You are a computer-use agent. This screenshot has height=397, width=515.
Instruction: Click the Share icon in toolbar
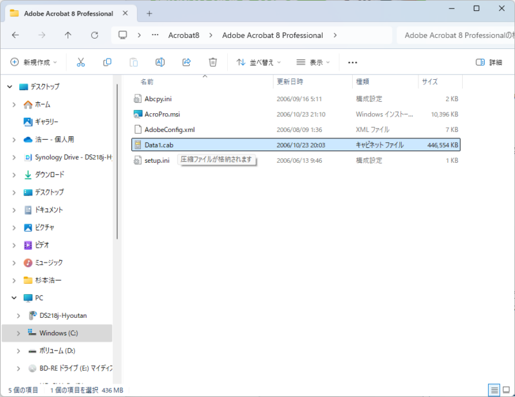187,62
